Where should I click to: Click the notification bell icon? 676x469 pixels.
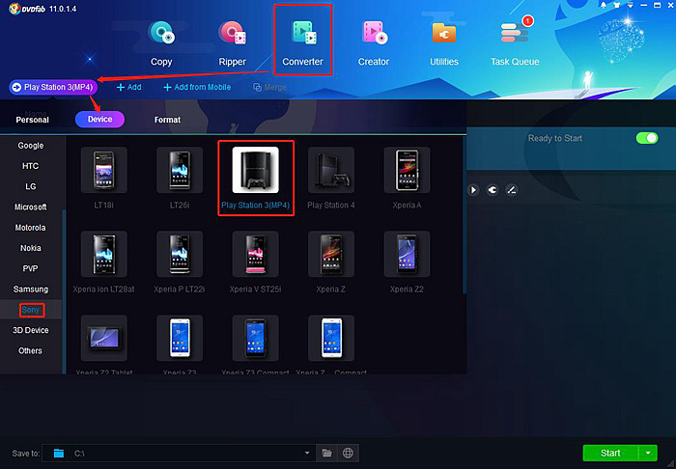point(604,5)
